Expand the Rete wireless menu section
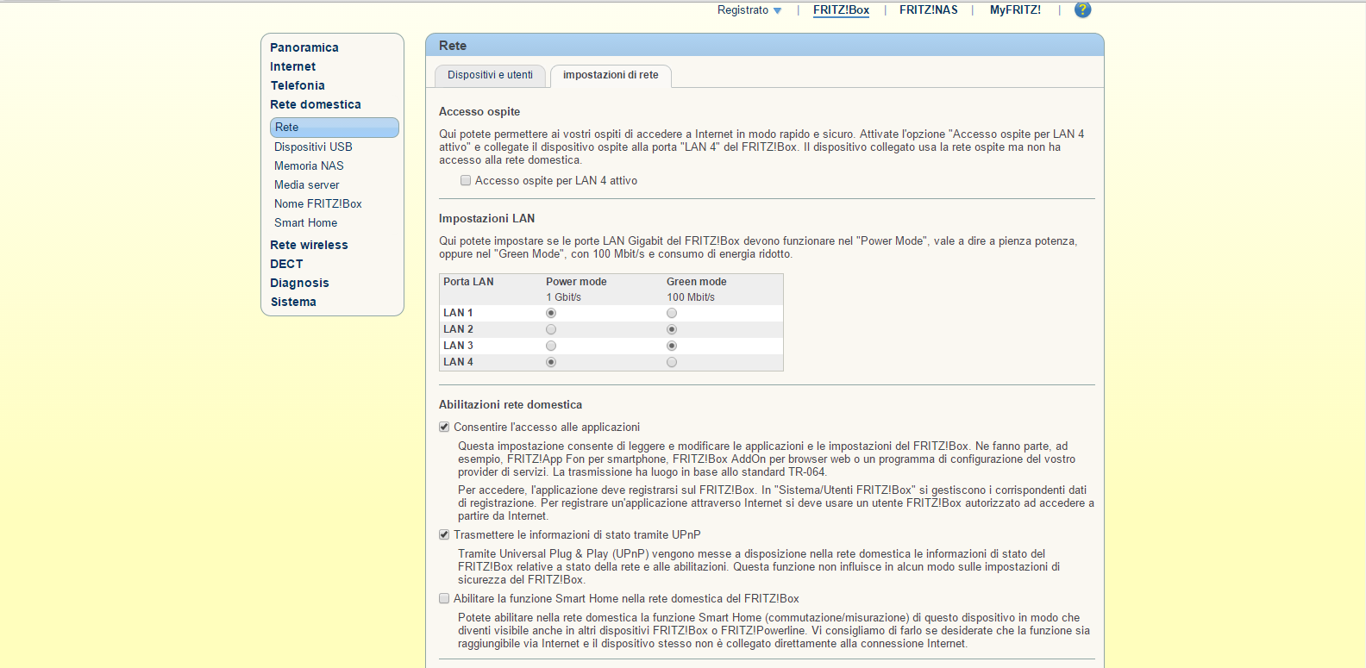The image size is (1366, 668). 309,245
